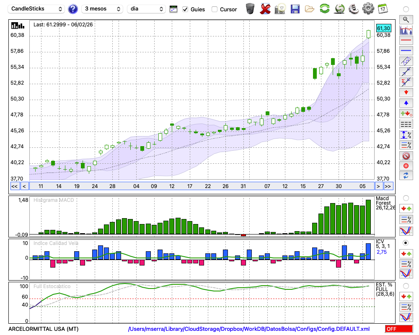Open the 'dia' interval dropdown
Screen dimensions: 419x335
(x=146, y=9)
